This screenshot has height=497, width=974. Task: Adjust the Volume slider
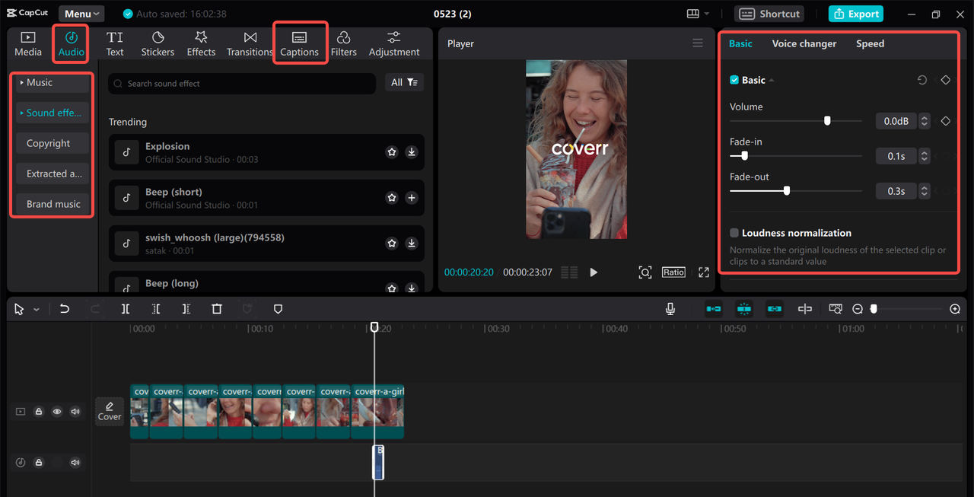[x=827, y=120]
